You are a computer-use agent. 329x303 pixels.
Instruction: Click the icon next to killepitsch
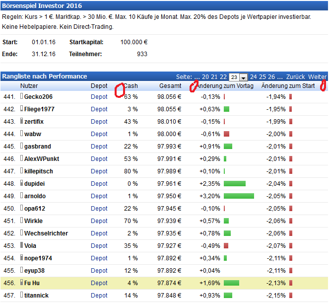[21, 171]
